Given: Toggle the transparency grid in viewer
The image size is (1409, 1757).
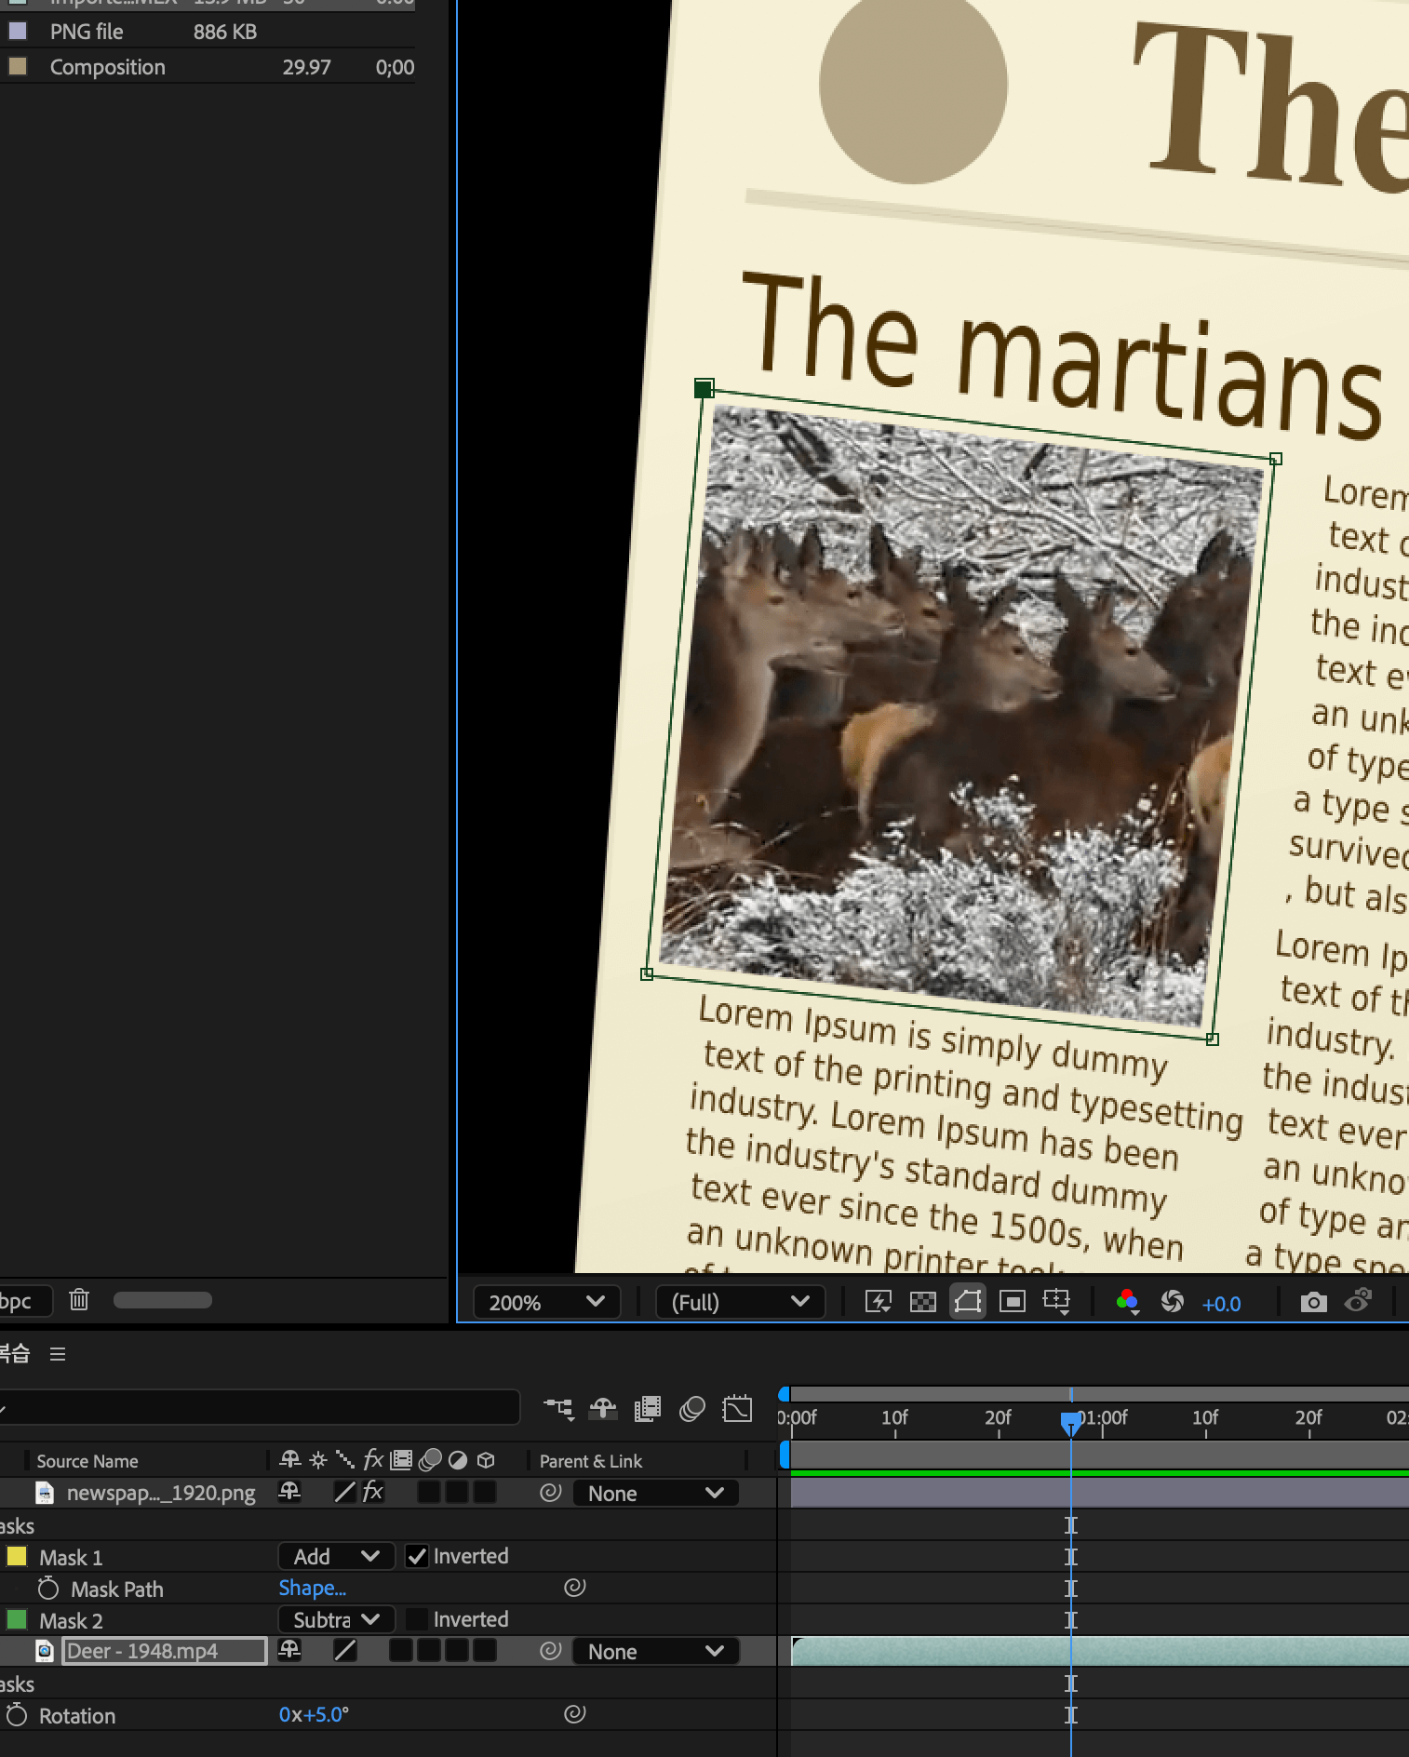Looking at the screenshot, I should [x=923, y=1302].
